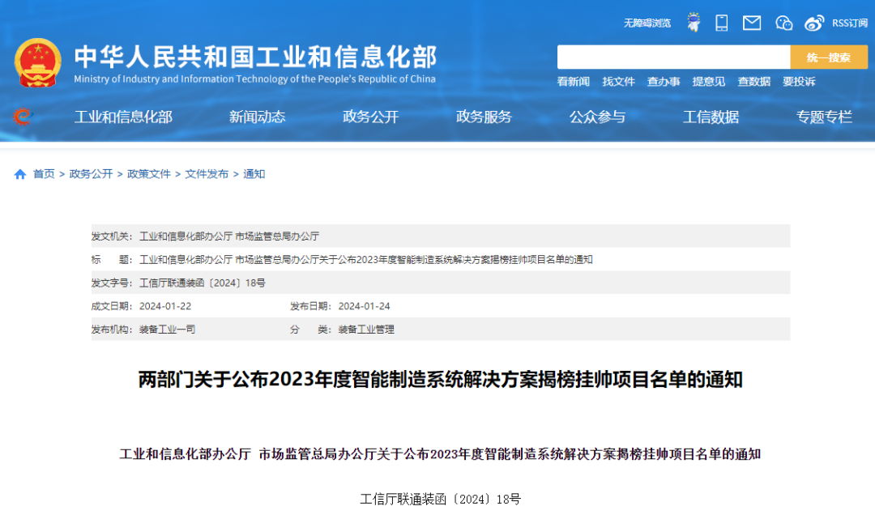Image resolution: width=875 pixels, height=519 pixels.
Task: Select the 专题专栏 menu item
Action: (824, 117)
